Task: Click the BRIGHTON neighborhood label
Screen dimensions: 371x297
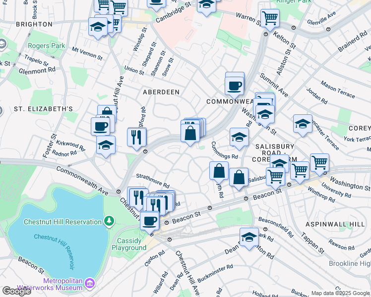Action: [x=34, y=24]
